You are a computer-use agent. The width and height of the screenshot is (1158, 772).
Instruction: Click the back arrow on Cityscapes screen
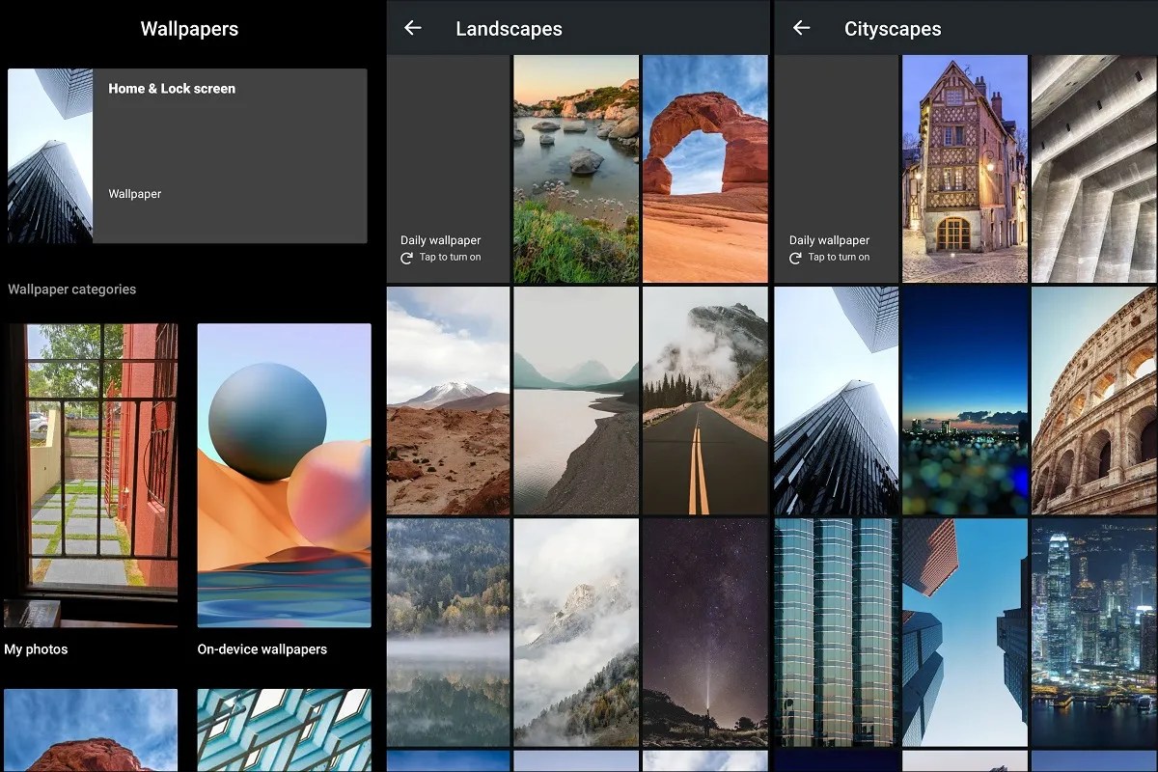tap(801, 28)
